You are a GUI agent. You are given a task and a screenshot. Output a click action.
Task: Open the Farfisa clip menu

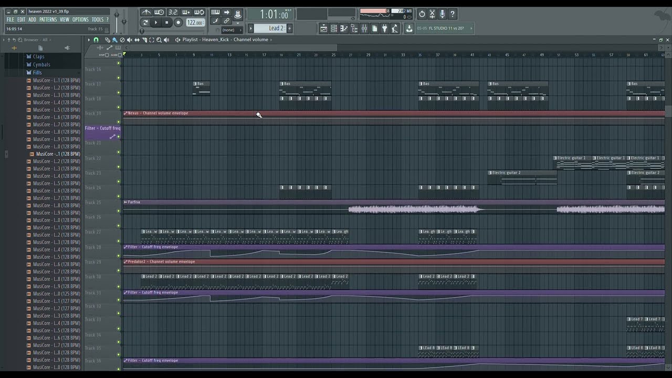125,202
